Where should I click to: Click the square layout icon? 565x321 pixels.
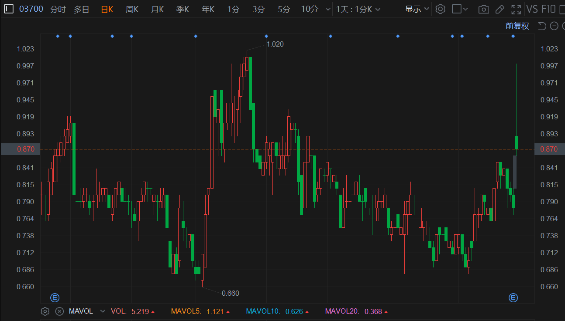pyautogui.click(x=457, y=9)
